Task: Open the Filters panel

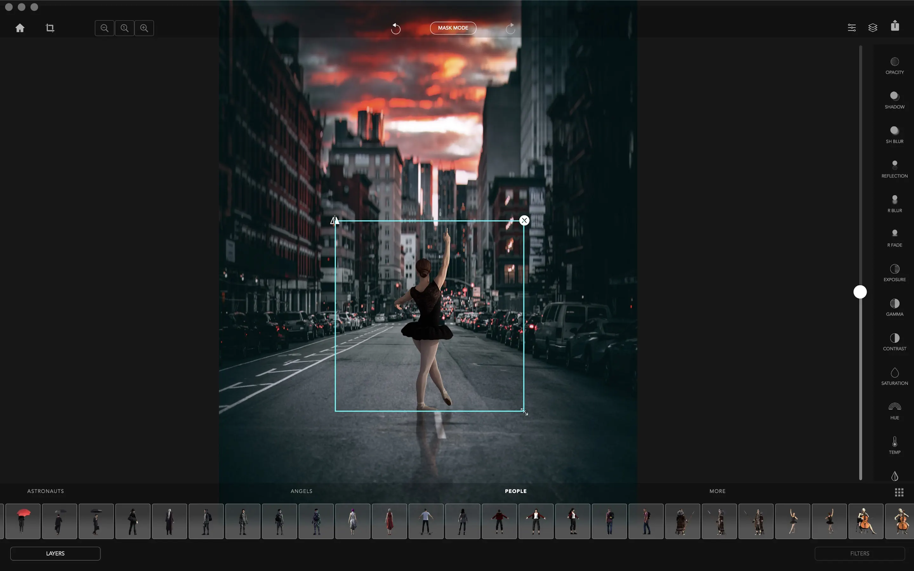Action: [860, 553]
